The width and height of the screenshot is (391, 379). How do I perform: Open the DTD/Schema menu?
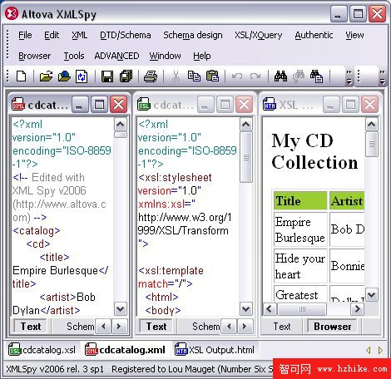tap(126, 35)
